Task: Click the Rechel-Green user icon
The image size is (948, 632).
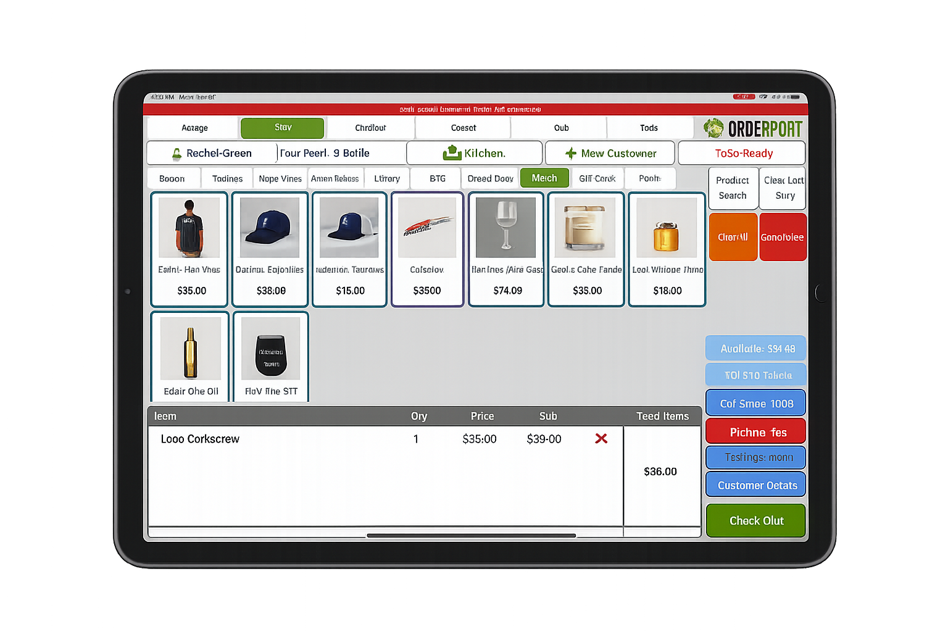Action: [x=177, y=154]
